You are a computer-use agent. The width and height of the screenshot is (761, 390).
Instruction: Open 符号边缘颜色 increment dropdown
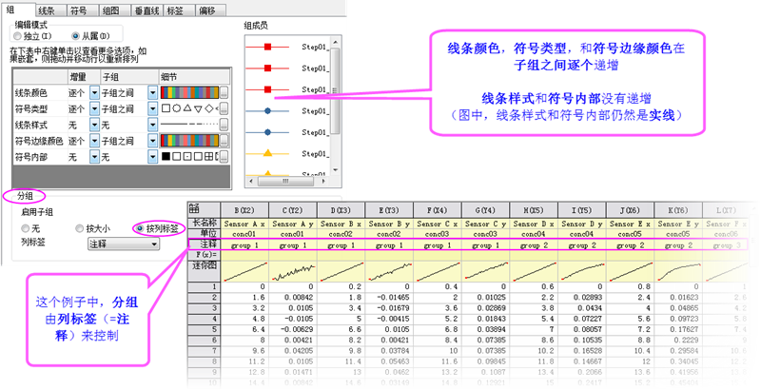click(x=94, y=141)
